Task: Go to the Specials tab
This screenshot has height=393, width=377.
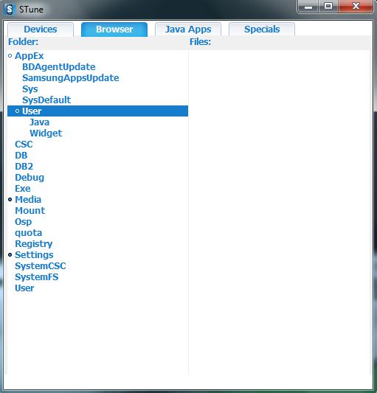Action: tap(262, 29)
